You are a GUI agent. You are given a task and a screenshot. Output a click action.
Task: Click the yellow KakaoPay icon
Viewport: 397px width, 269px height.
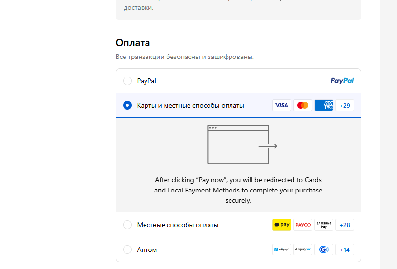(x=282, y=225)
